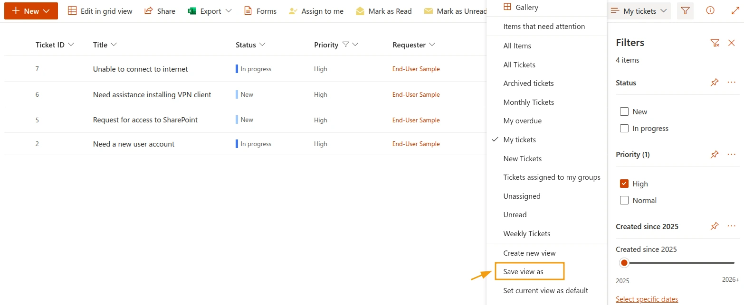The width and height of the screenshot is (744, 305).
Task: Pin the Created since 2025 filter
Action: [x=715, y=226]
